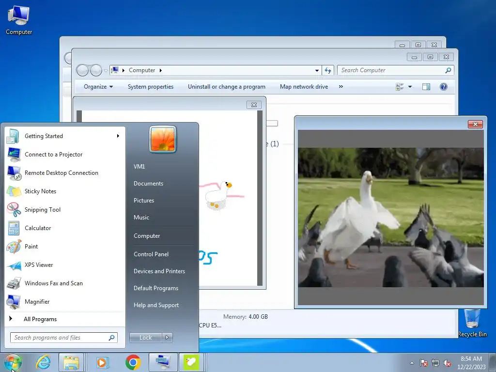Click the Sticky Notes icon
This screenshot has height=372, width=496.
click(x=14, y=191)
